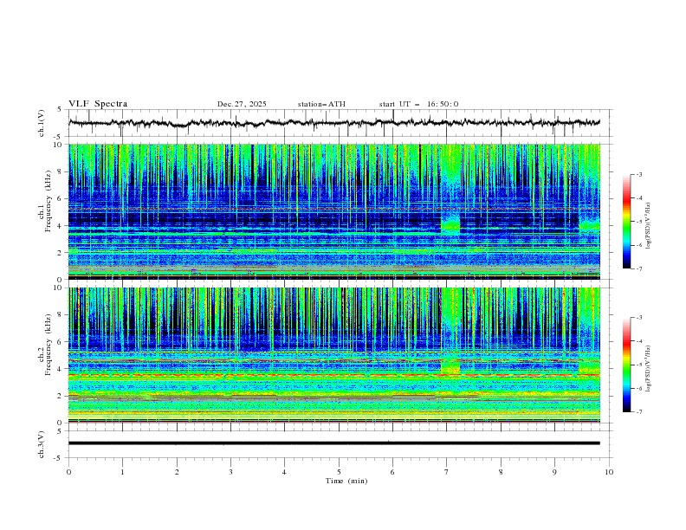This screenshot has width=686, height=530.
Task: Click the ch.2 'Frequency (kHz)' axis label
Action: click(x=49, y=345)
